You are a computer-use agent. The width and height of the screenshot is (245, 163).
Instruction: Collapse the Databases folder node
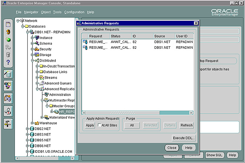click(x=23, y=26)
